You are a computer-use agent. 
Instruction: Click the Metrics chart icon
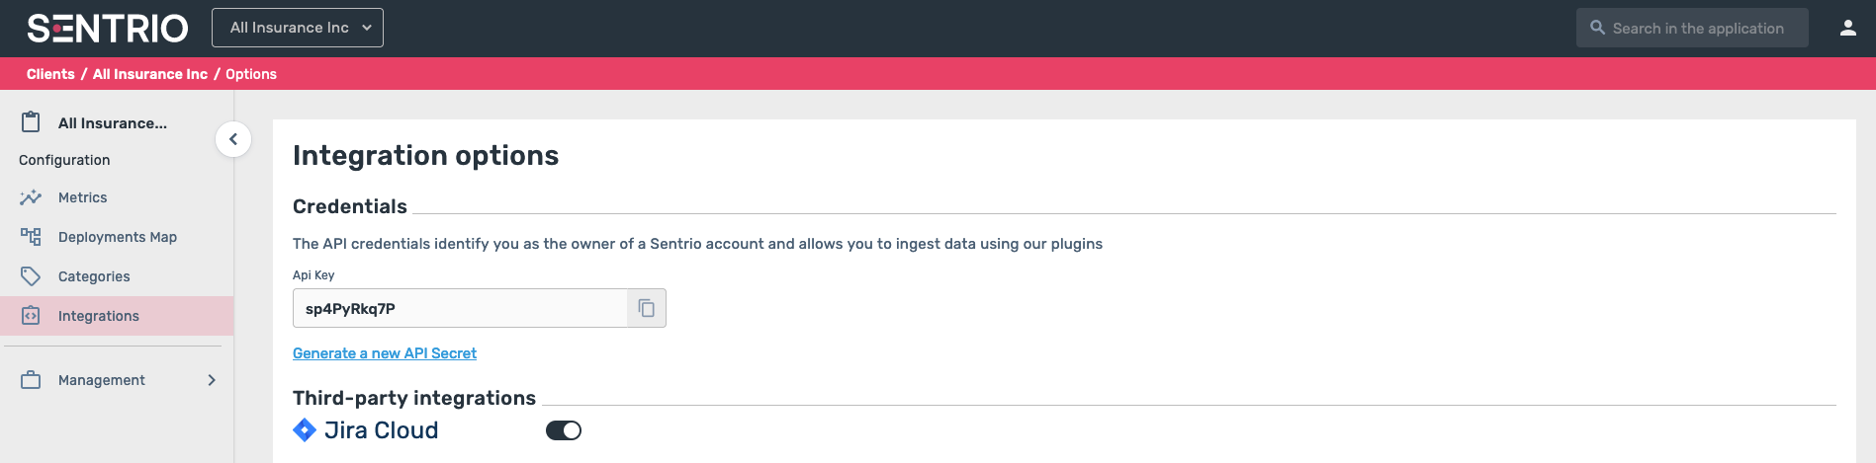click(x=31, y=197)
